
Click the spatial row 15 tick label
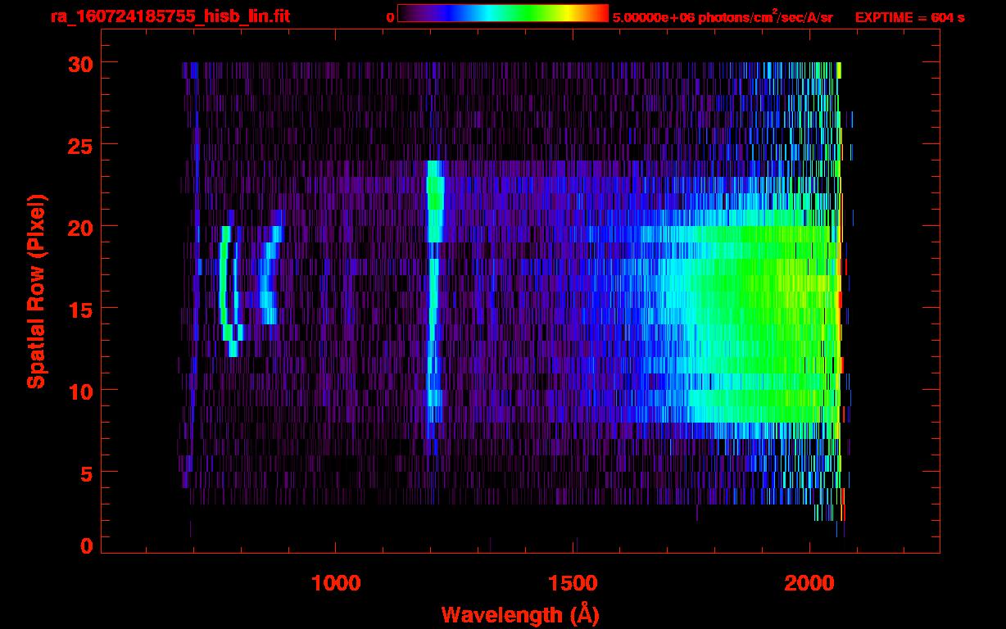point(80,309)
